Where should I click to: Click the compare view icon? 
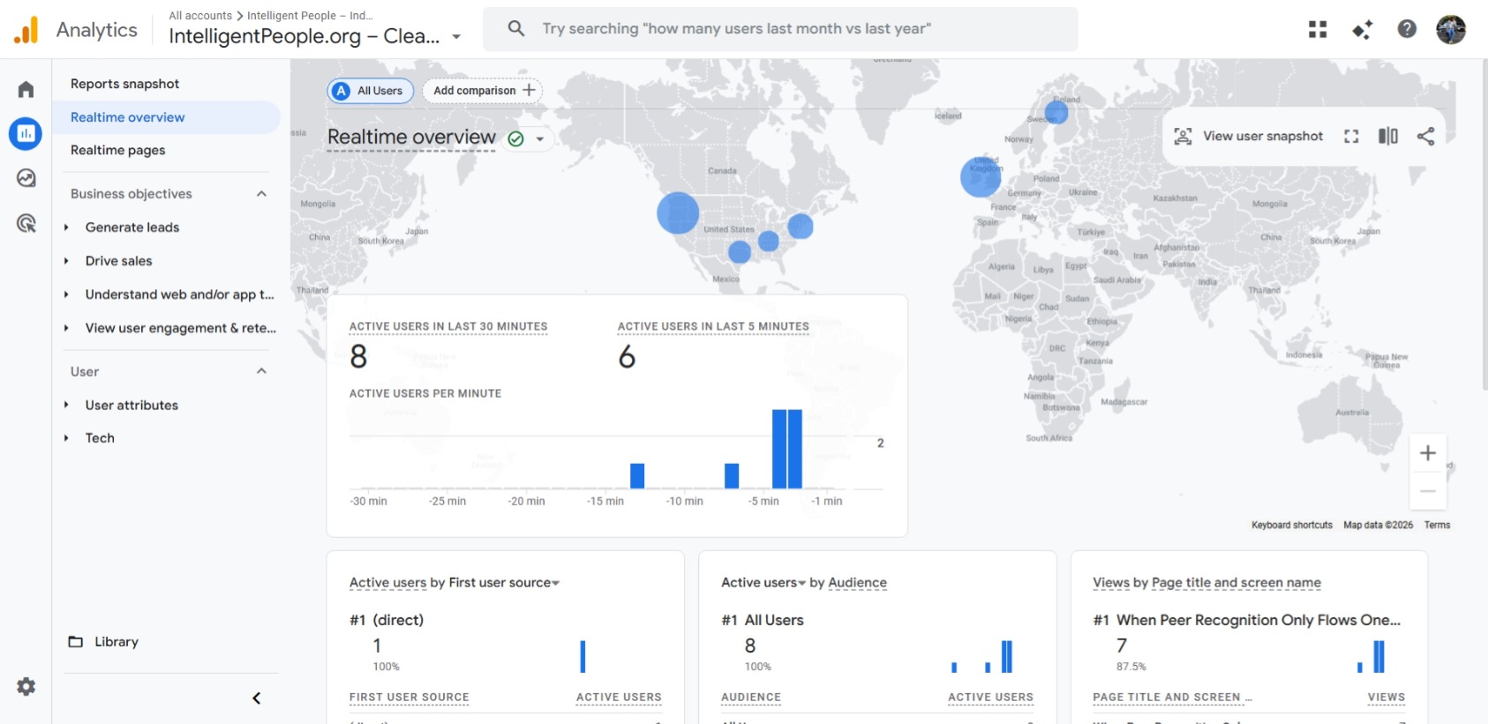coord(1387,136)
